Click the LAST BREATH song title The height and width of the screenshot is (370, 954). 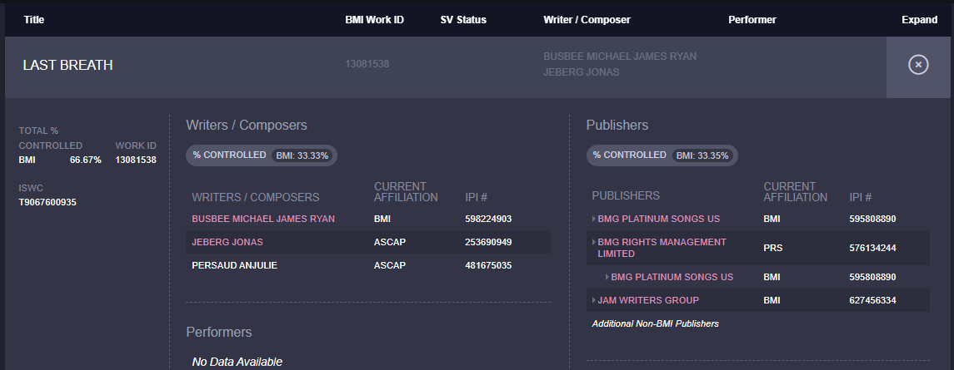[67, 65]
